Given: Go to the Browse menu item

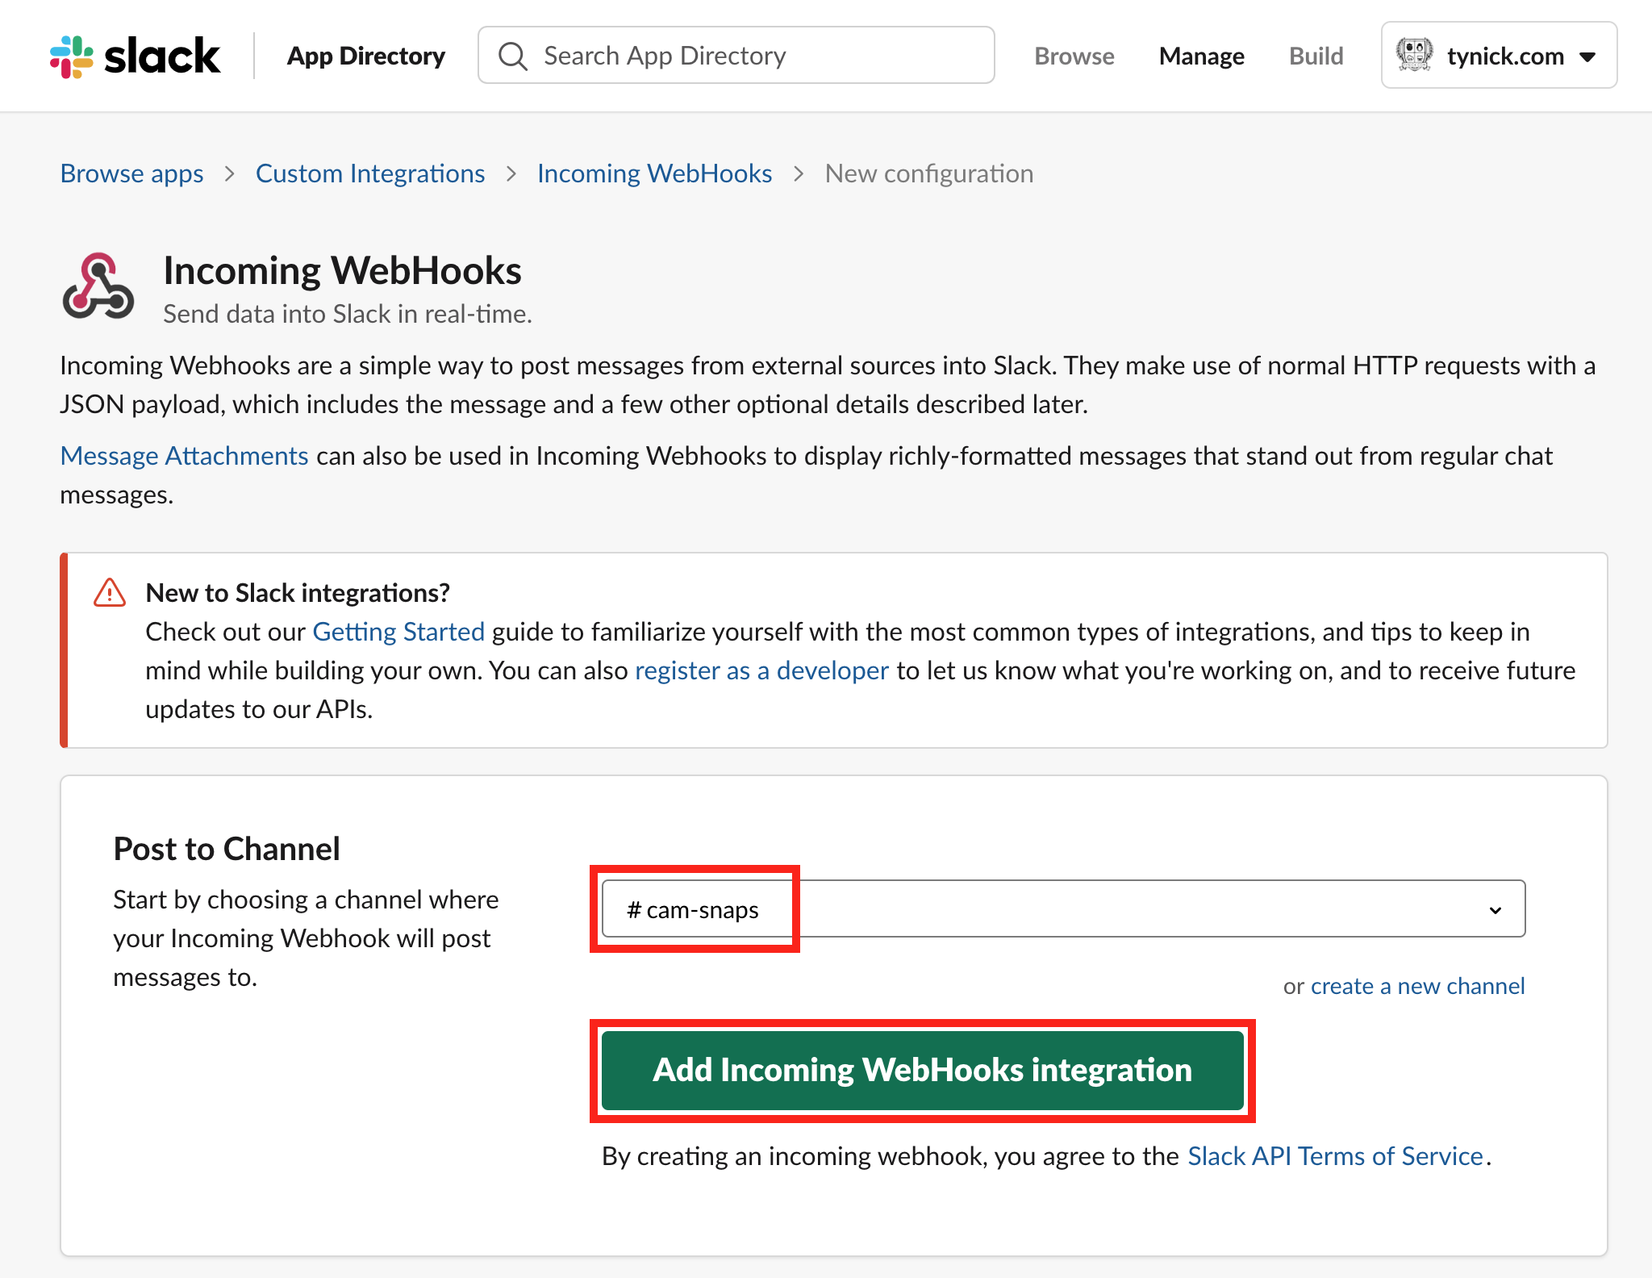Looking at the screenshot, I should click(x=1074, y=56).
